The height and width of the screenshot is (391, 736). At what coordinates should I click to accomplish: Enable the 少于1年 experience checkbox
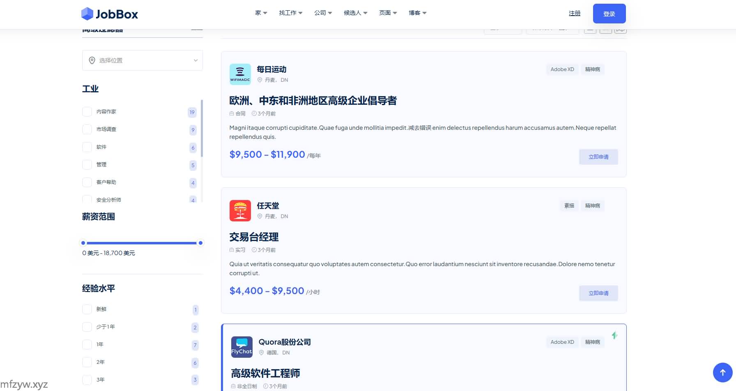point(87,327)
